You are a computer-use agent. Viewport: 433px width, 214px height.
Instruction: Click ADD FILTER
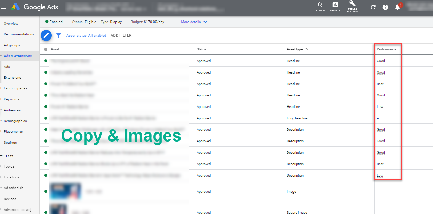[x=121, y=35]
